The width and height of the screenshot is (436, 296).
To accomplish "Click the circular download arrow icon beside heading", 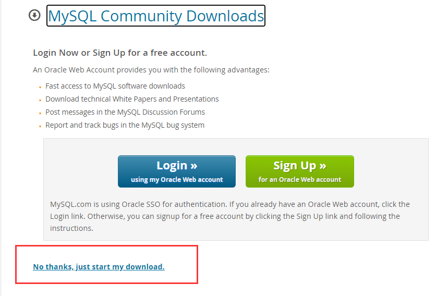I will pyautogui.click(x=34, y=16).
